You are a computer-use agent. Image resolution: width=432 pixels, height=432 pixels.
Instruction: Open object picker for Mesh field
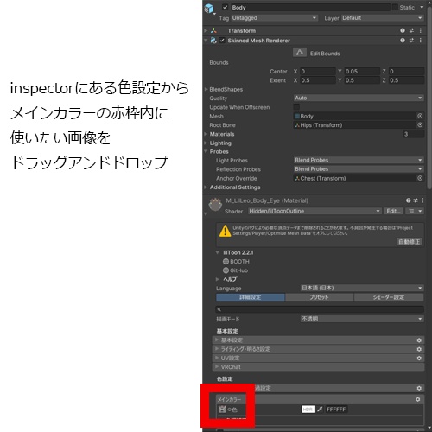point(420,116)
